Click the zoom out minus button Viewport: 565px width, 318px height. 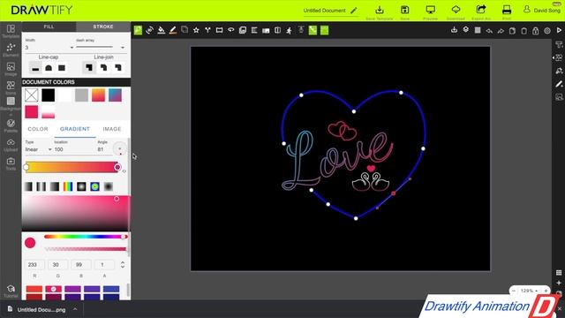(x=514, y=291)
